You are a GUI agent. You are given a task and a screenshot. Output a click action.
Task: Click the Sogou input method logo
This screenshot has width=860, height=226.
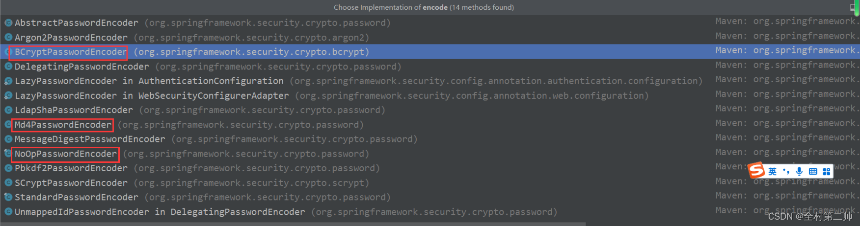(756, 170)
